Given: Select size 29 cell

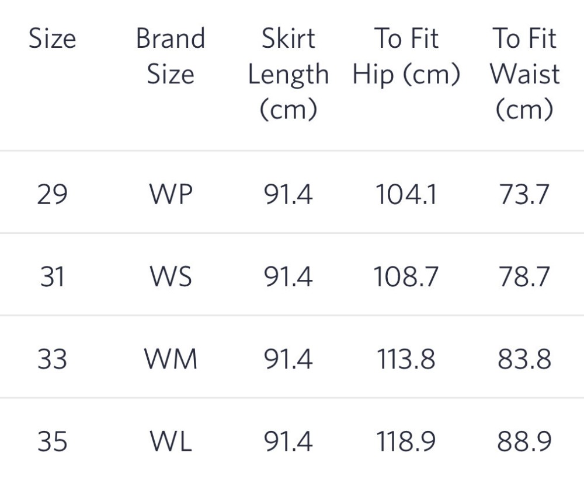Looking at the screenshot, I should pyautogui.click(x=53, y=194).
